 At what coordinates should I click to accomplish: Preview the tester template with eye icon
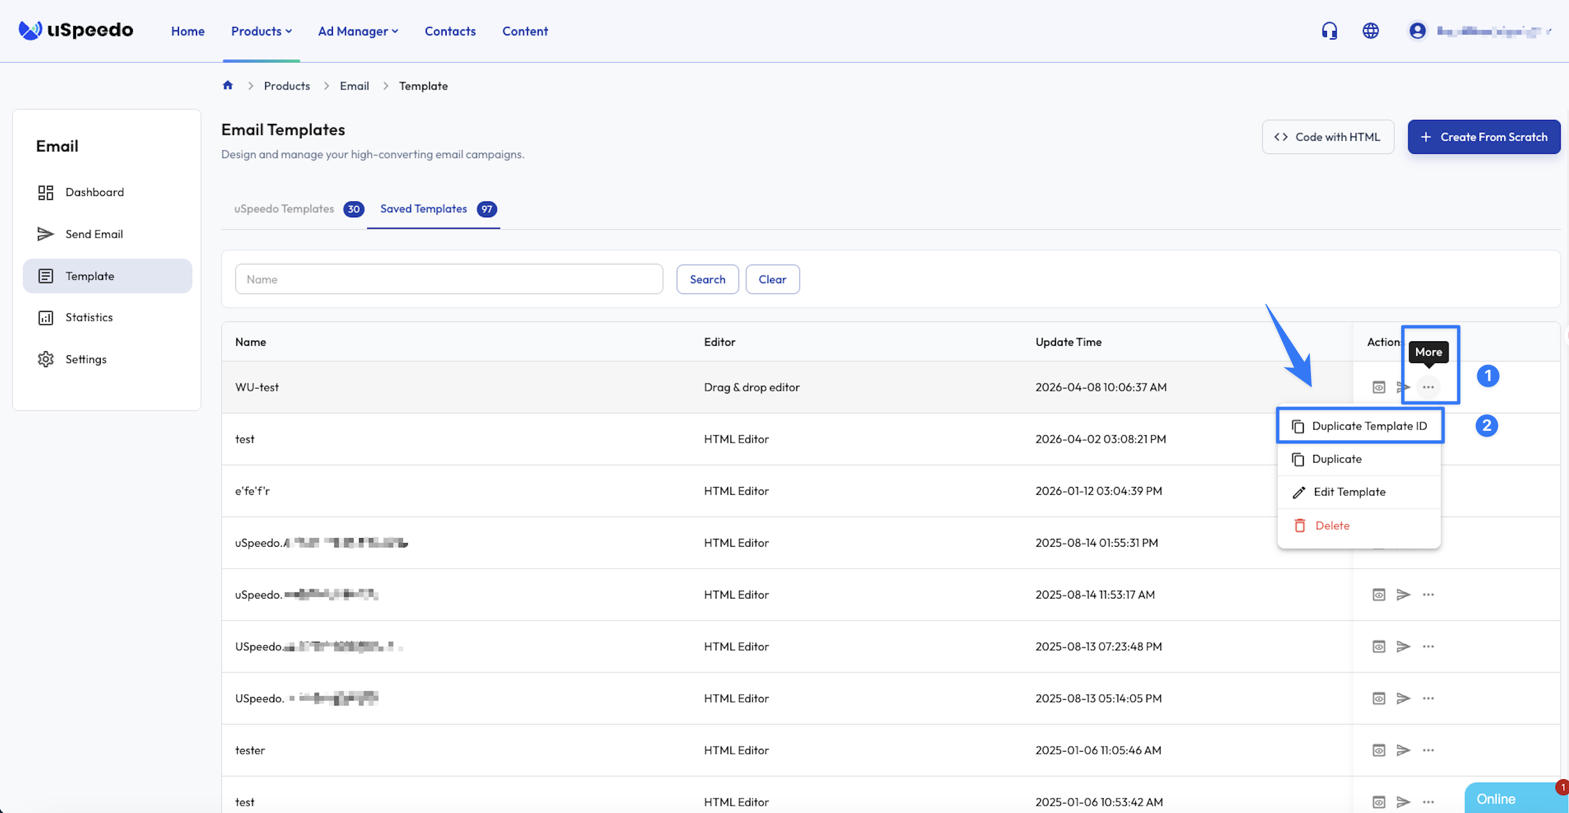[x=1379, y=751]
